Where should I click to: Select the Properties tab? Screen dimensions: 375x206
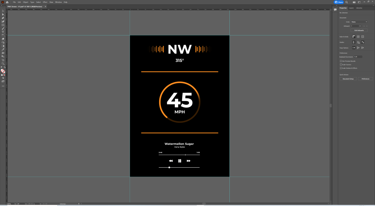[x=343, y=8]
